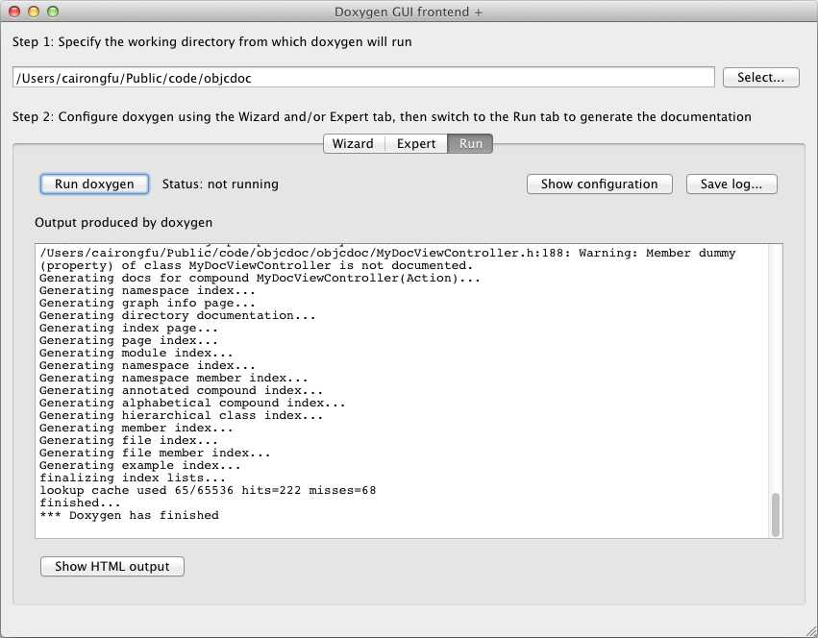Click "finalizing index lists..." line
The height and width of the screenshot is (638, 818).
click(x=133, y=478)
